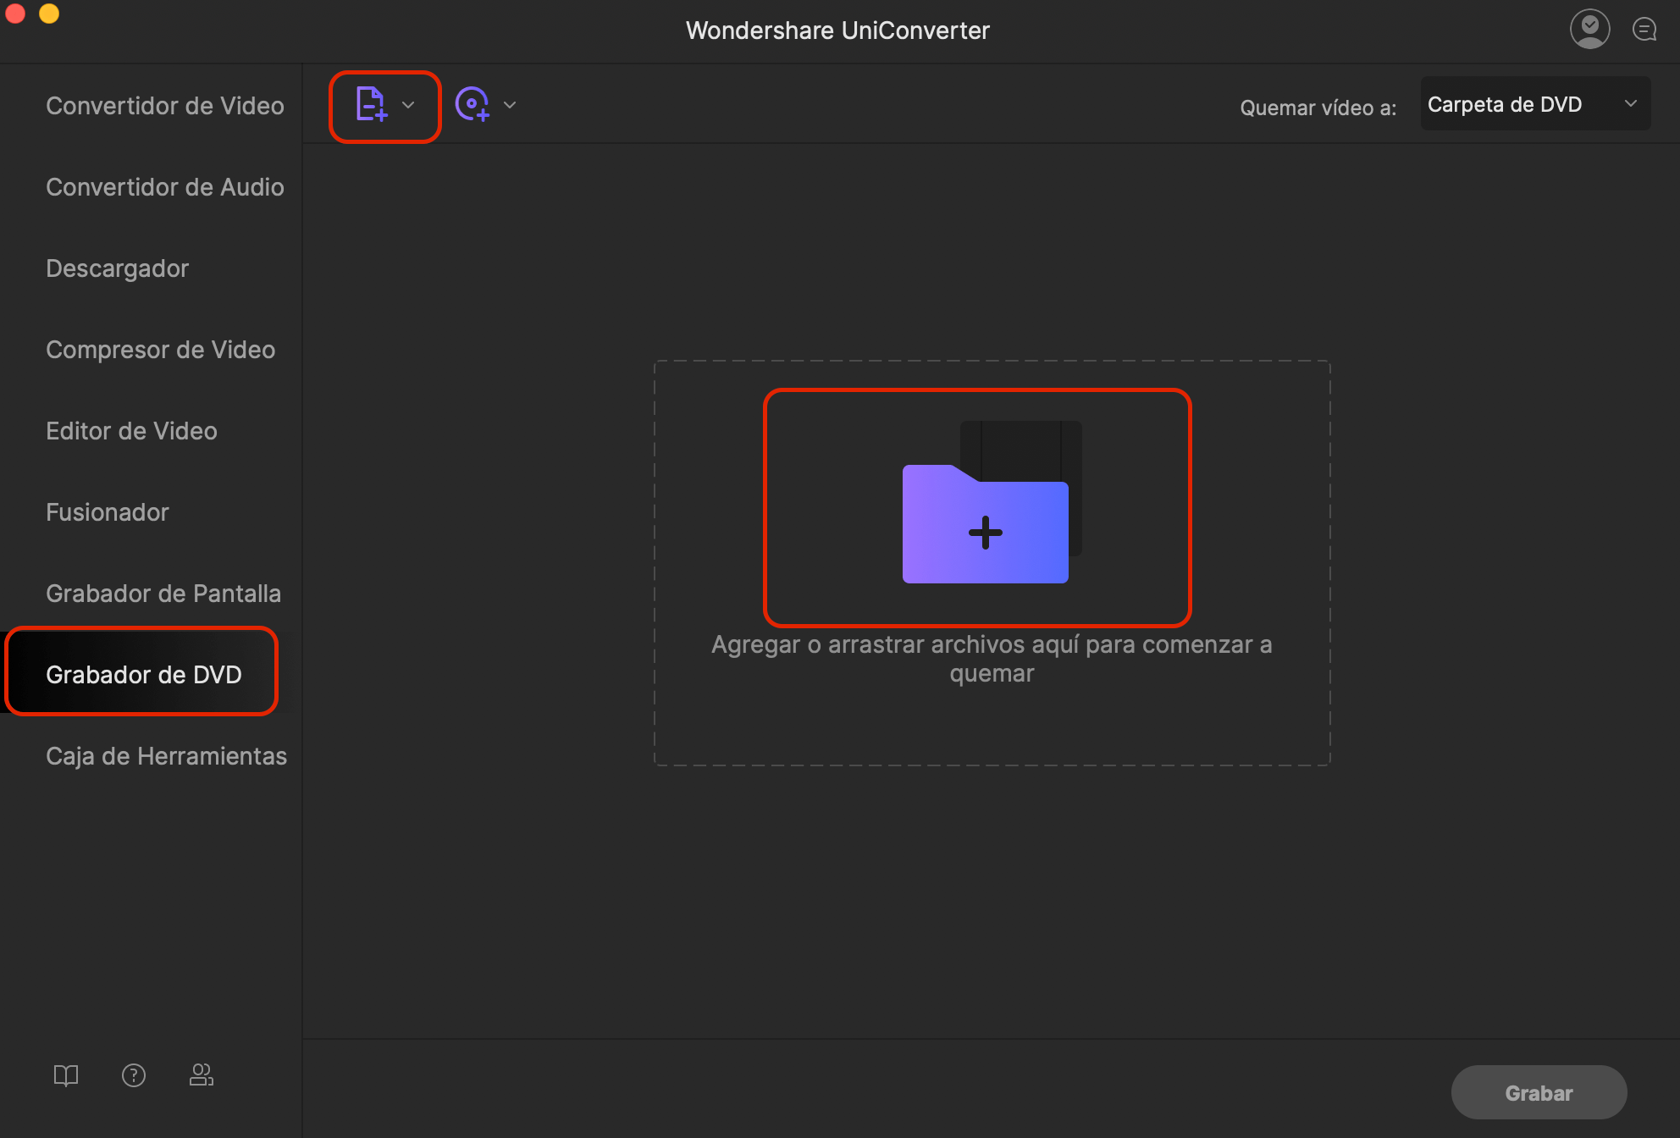The width and height of the screenshot is (1680, 1138).
Task: Open the Carpeta de DVD dropdown
Action: coord(1534,104)
